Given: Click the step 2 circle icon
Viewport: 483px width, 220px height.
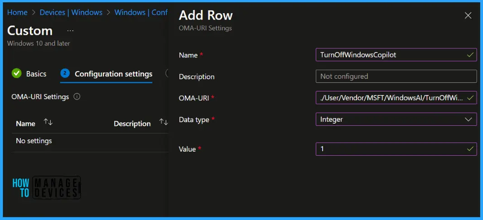Looking at the screenshot, I should click(x=65, y=73).
